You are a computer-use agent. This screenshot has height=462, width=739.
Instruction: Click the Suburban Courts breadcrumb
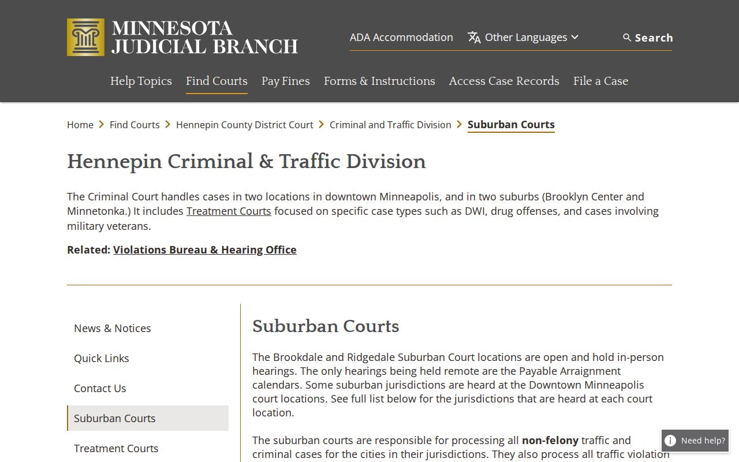pos(511,125)
